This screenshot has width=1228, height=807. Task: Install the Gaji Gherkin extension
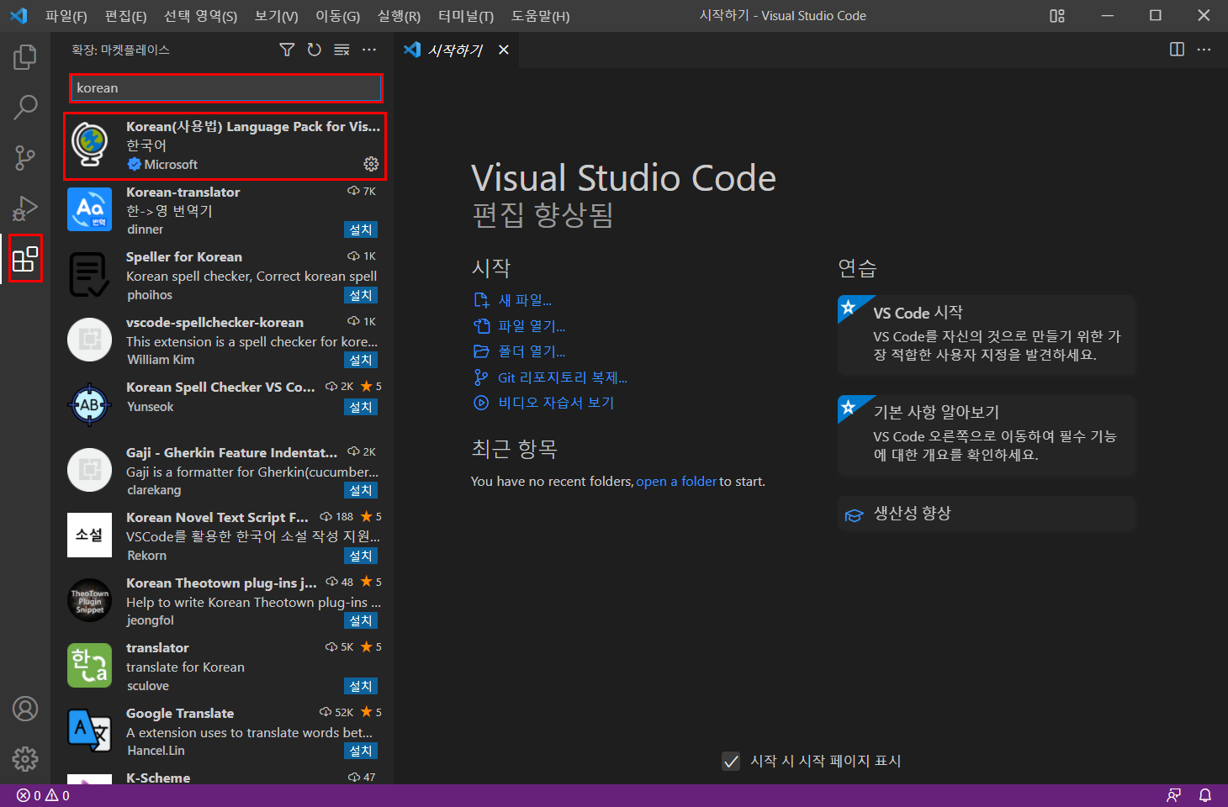pyautogui.click(x=361, y=490)
